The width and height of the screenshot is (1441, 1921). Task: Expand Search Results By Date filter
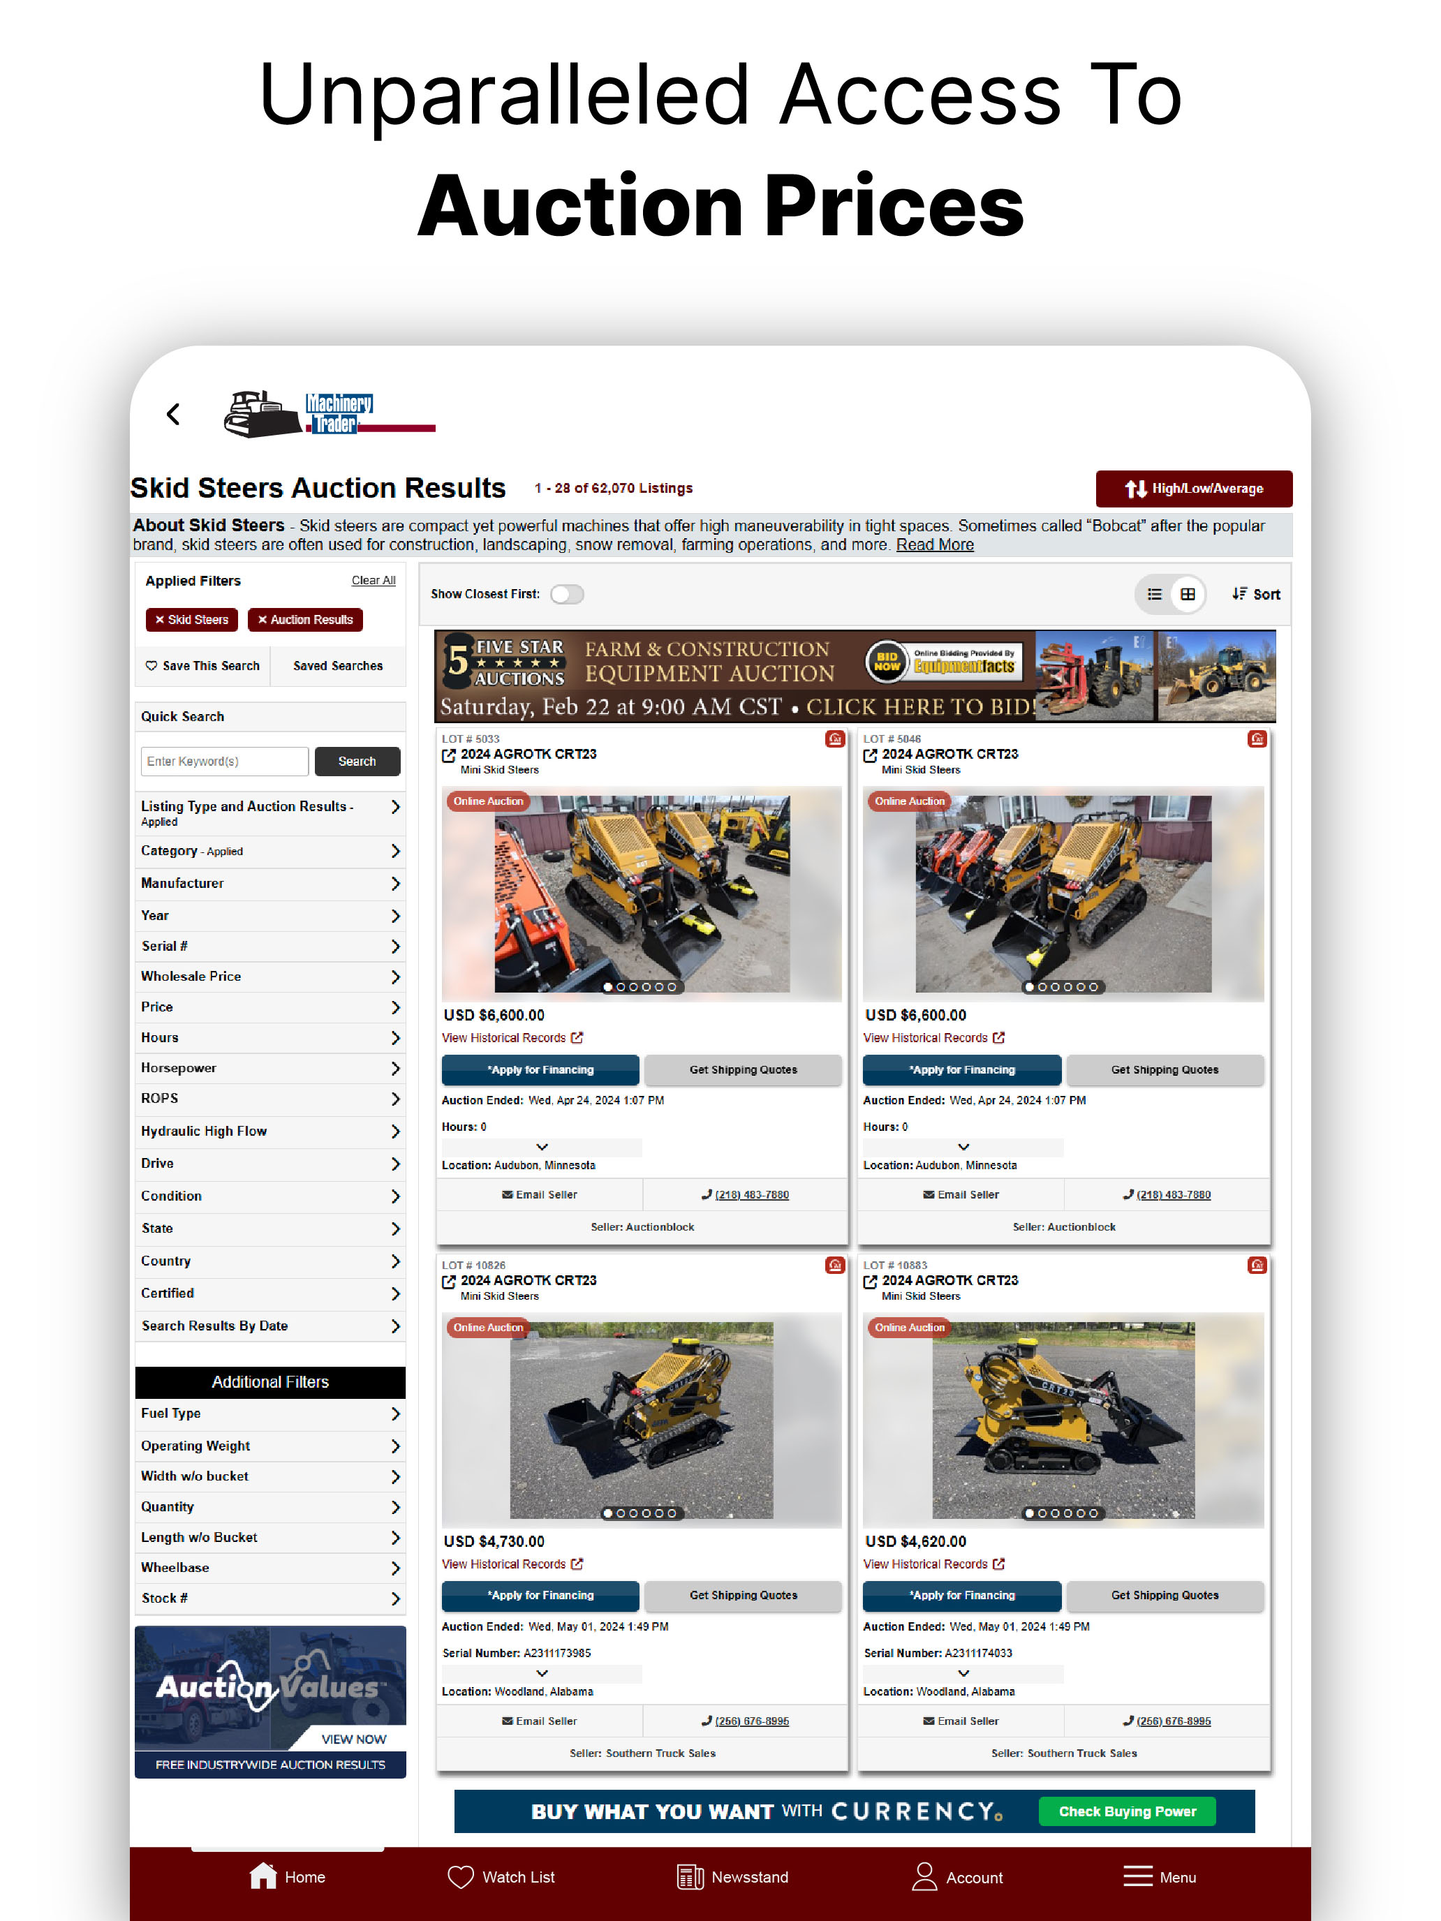pos(270,1326)
